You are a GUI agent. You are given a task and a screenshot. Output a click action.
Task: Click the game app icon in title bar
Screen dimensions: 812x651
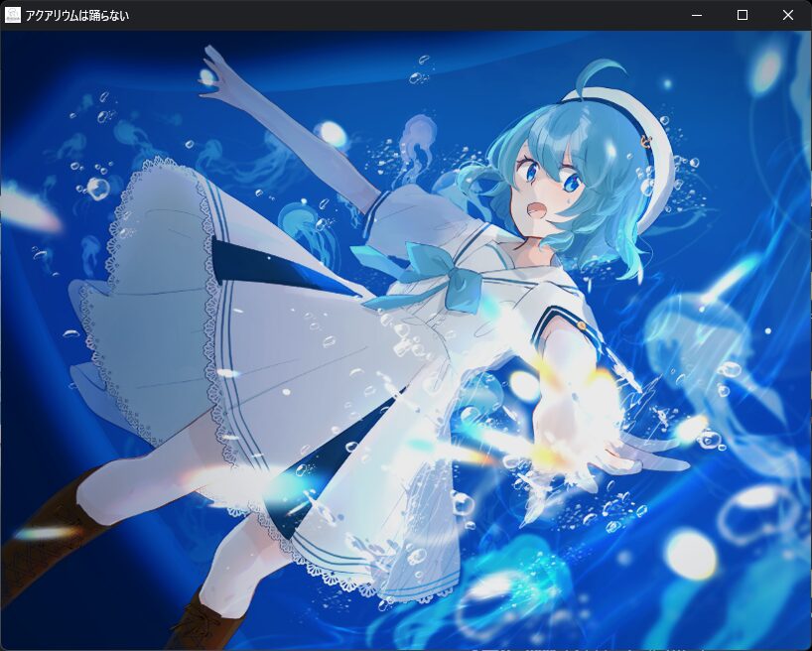[x=13, y=15]
